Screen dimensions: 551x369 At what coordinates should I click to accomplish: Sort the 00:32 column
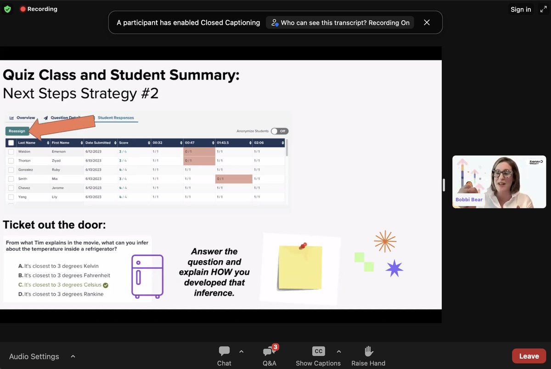180,143
